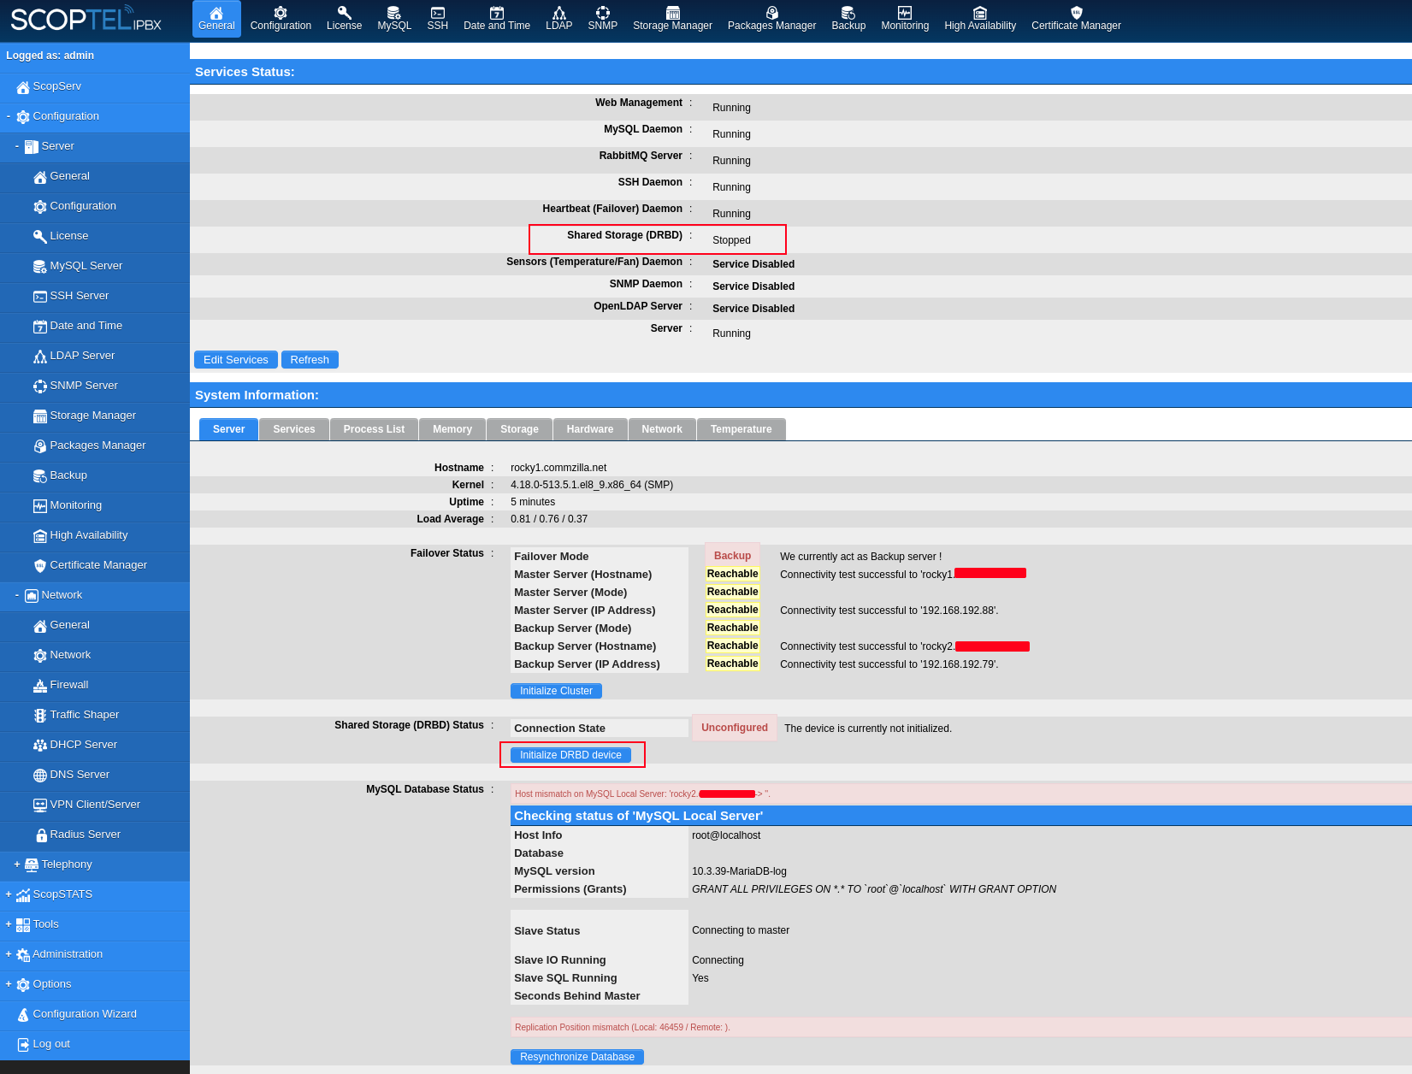This screenshot has width=1412, height=1074.
Task: Open Storage Manager in sidebar
Action: click(x=94, y=416)
